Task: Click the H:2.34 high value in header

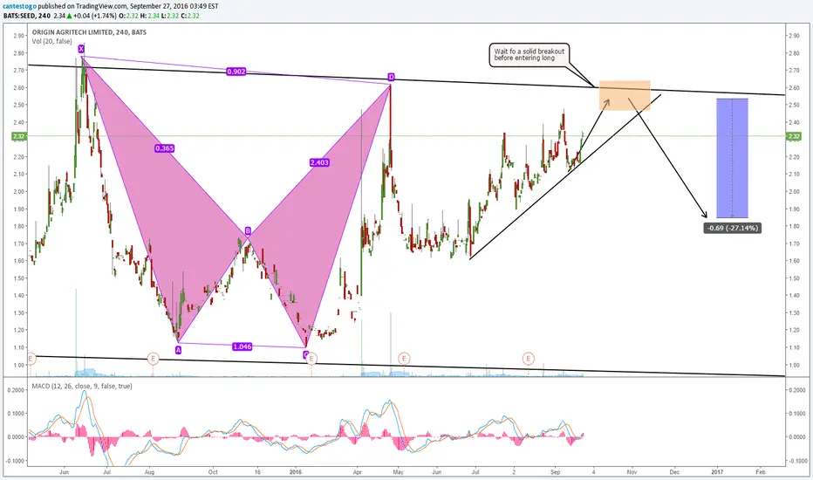Action: coord(150,16)
